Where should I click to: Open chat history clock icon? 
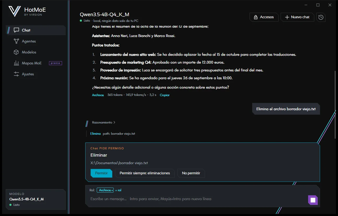click(321, 17)
